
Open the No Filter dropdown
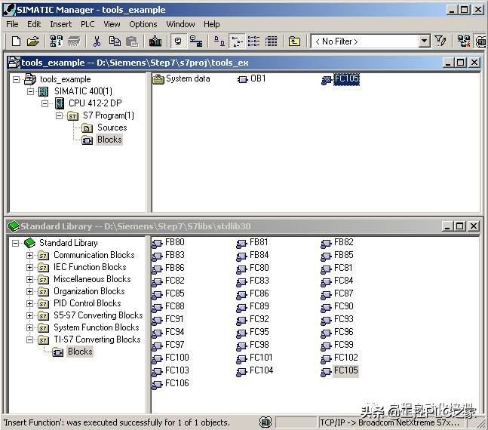click(424, 41)
